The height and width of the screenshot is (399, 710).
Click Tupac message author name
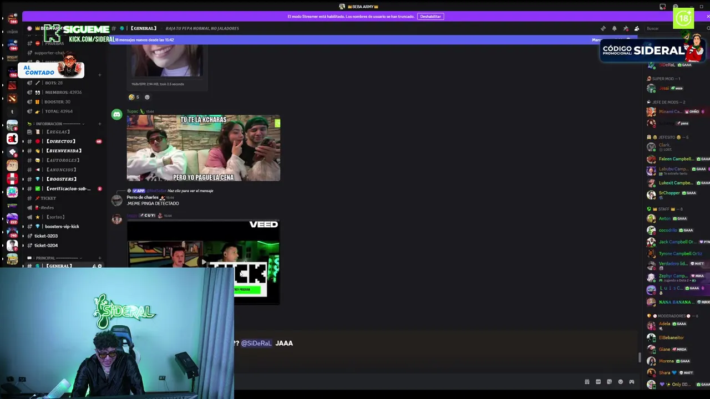[133, 111]
